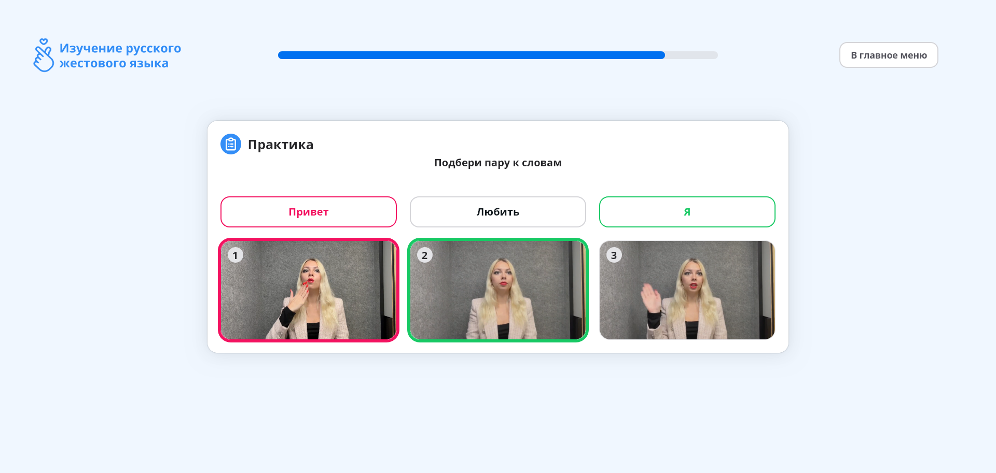996x473 pixels.
Task: Click the filled blue part of progress bar
Action: [x=472, y=55]
